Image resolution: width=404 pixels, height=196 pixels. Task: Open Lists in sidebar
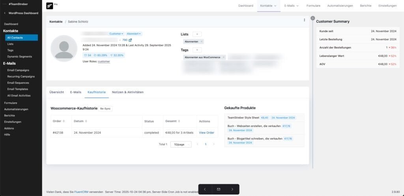point(10,44)
